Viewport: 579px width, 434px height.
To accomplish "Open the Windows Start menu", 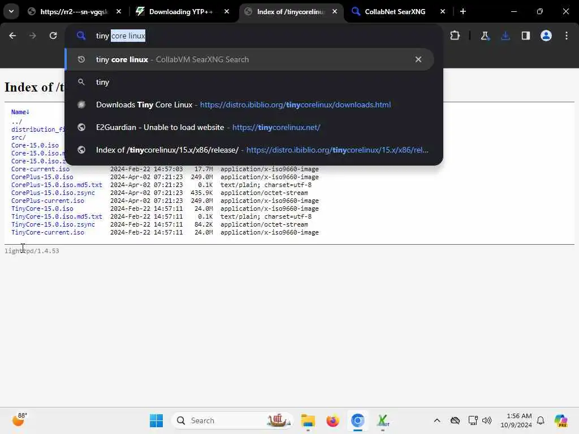I will pyautogui.click(x=156, y=420).
